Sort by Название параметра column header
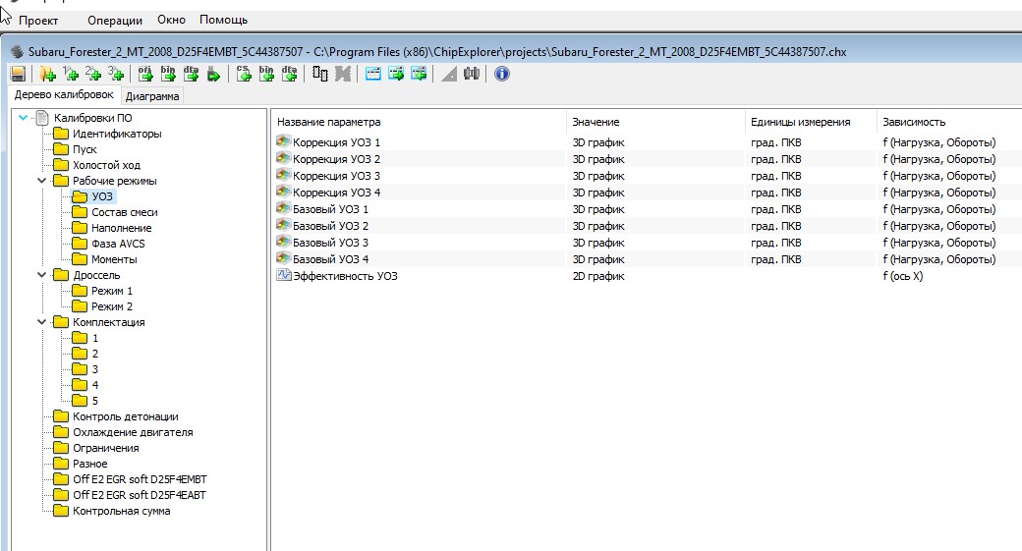This screenshot has height=551, width=1022. point(328,122)
